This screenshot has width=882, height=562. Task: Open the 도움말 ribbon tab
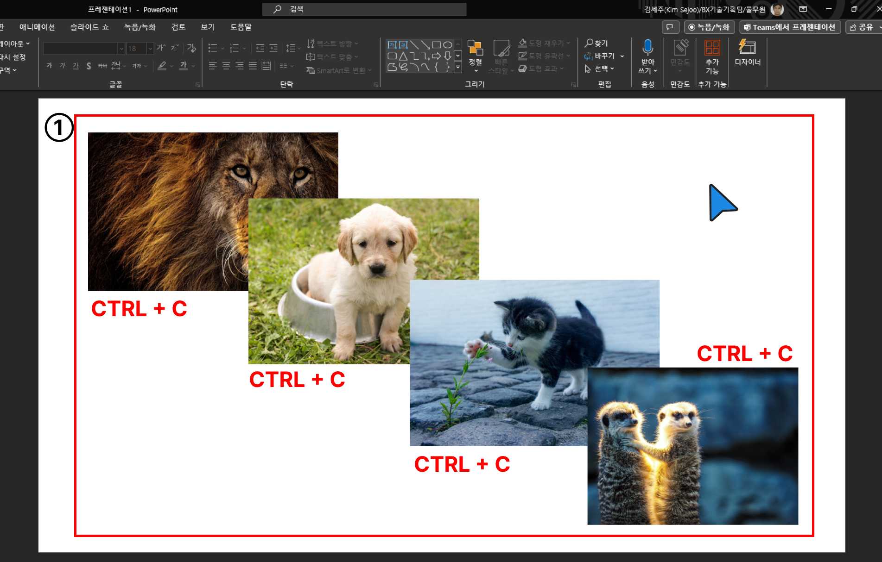[241, 27]
